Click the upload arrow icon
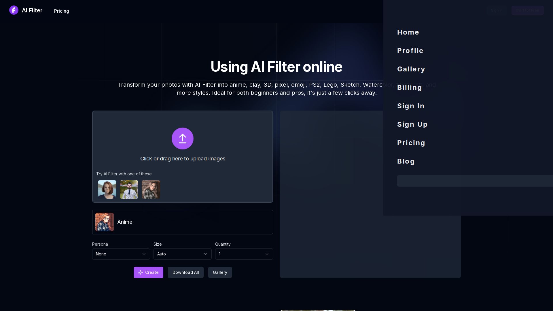 (x=183, y=139)
